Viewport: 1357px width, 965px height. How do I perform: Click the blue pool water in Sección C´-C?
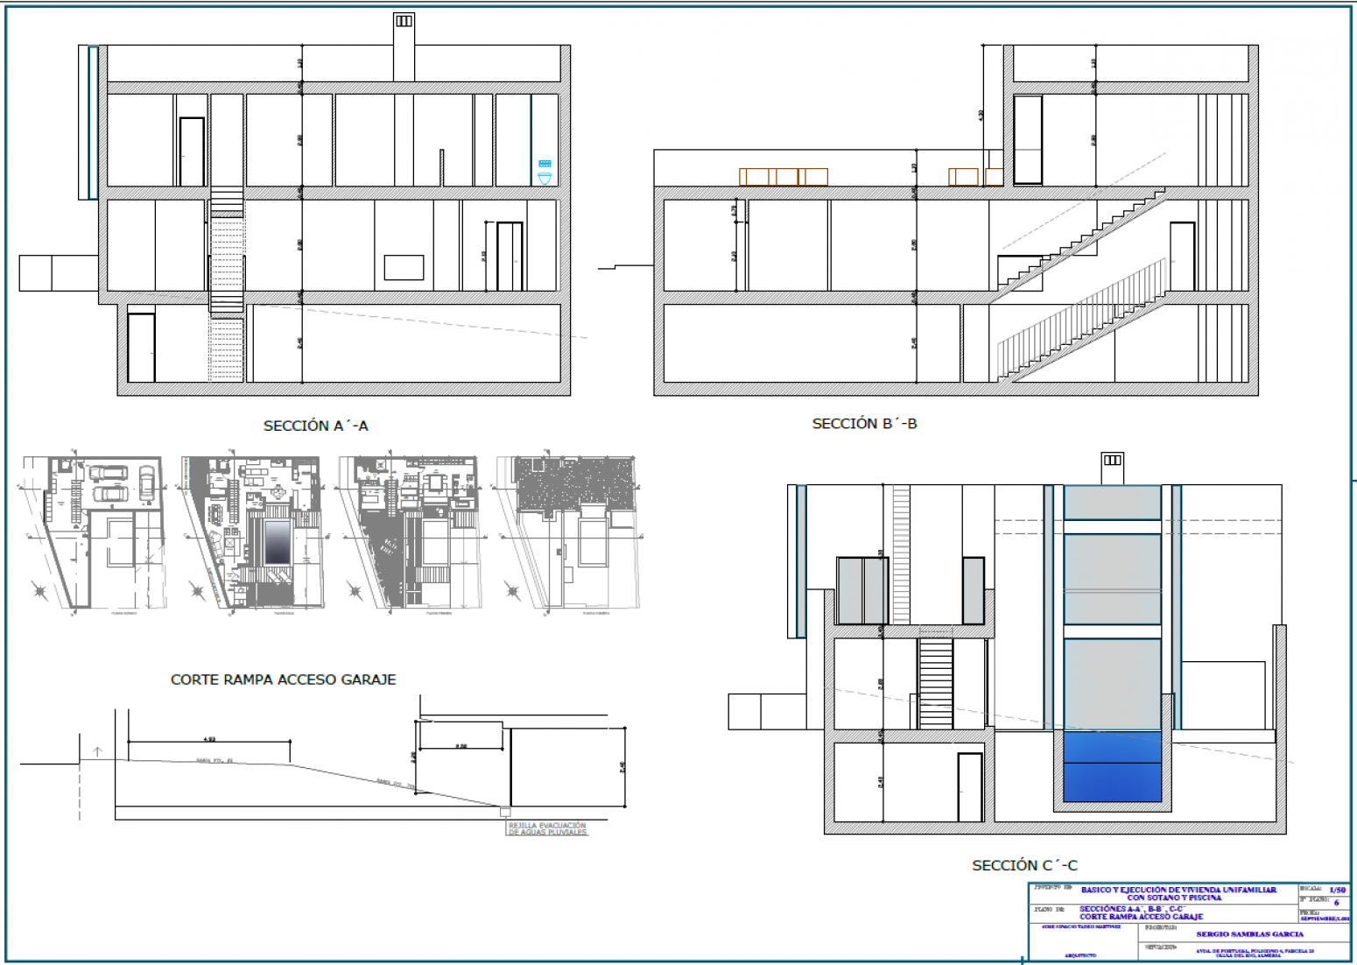(1112, 767)
